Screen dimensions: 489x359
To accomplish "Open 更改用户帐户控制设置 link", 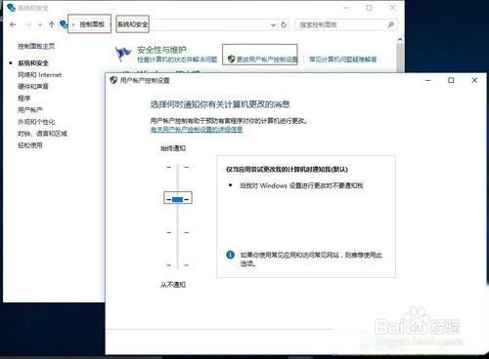I will pyautogui.click(x=267, y=60).
